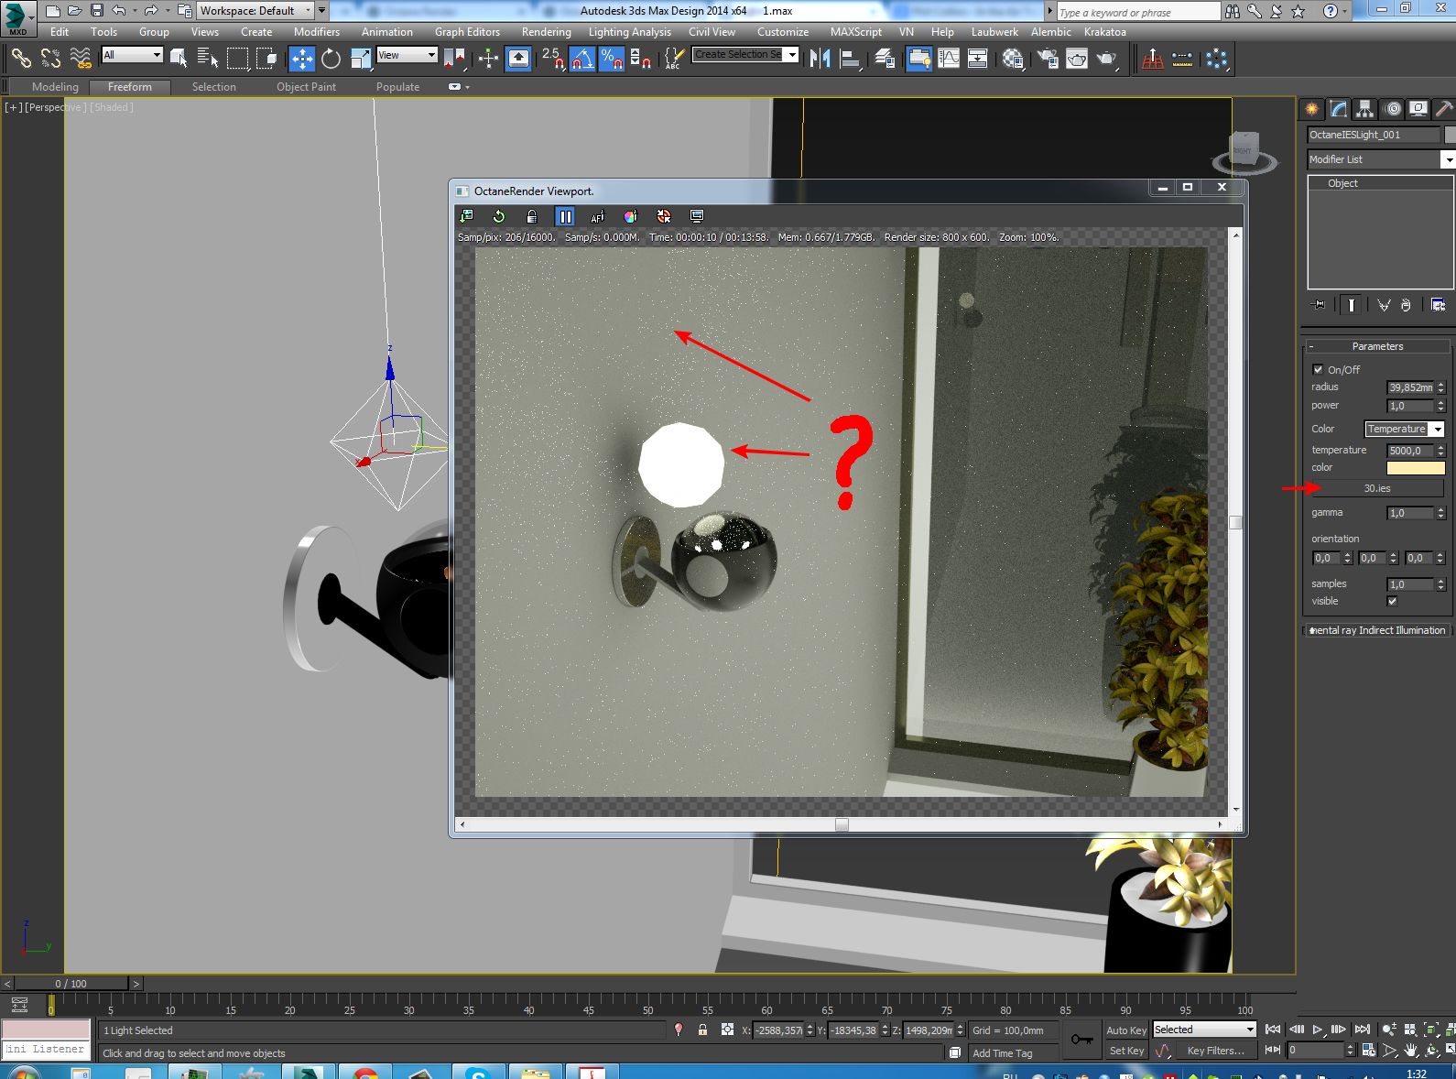Image resolution: width=1456 pixels, height=1079 pixels.
Task: Click the material picker in OctaneRender Viewport
Action: tap(631, 216)
